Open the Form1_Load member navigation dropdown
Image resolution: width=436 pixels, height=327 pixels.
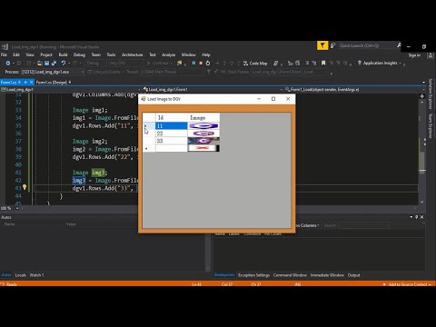click(354, 89)
